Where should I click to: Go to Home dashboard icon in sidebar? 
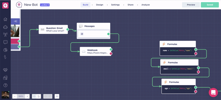click(x=5, y=19)
